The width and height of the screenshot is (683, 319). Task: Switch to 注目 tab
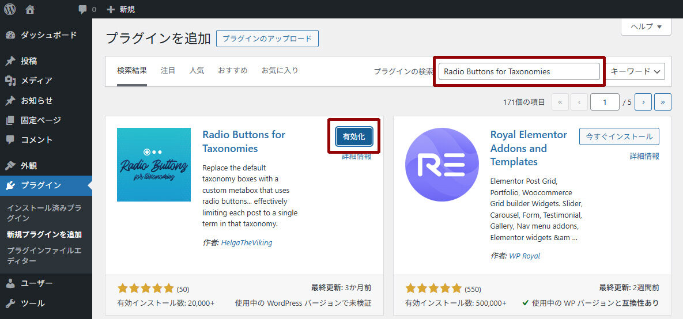click(x=168, y=70)
